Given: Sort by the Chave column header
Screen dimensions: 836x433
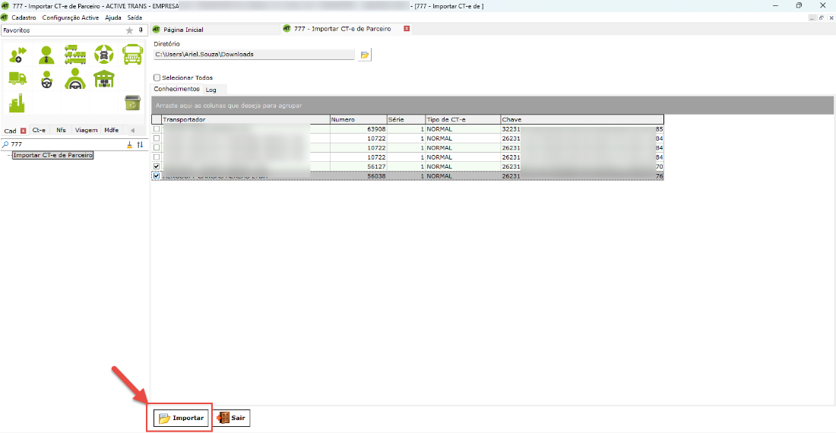Looking at the screenshot, I should (582, 119).
